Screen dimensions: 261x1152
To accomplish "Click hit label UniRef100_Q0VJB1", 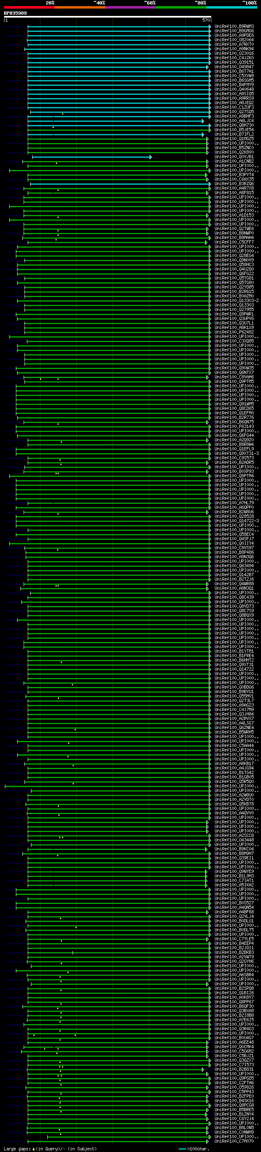I will [x=234, y=157].
